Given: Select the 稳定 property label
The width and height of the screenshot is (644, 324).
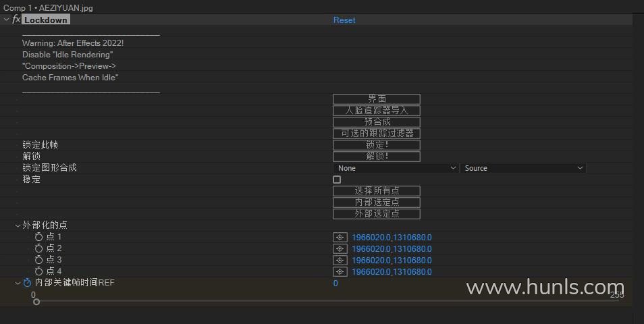Looking at the screenshot, I should (31, 180).
